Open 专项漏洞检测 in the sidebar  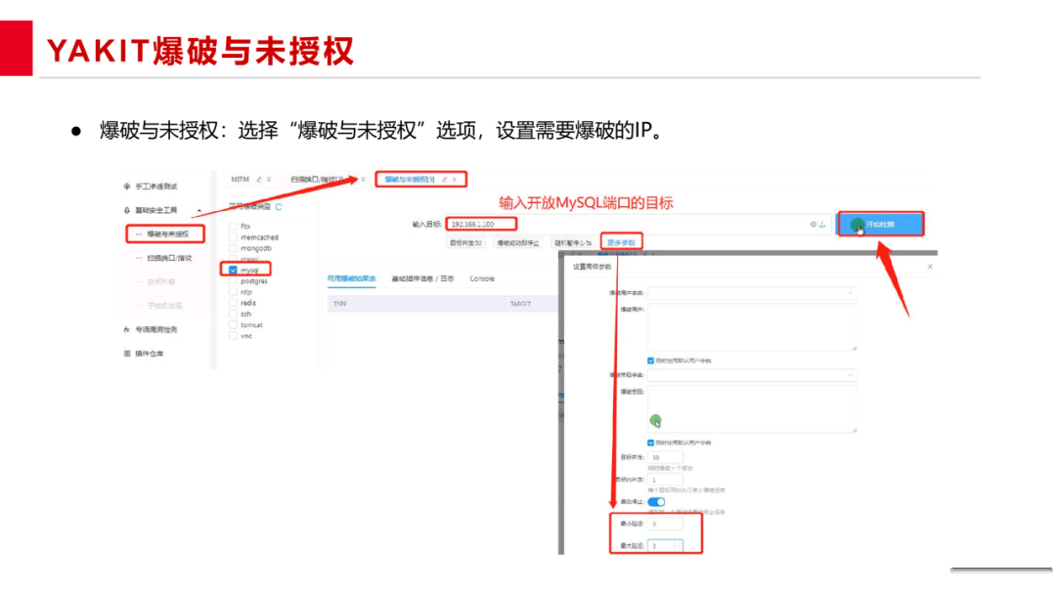156,329
